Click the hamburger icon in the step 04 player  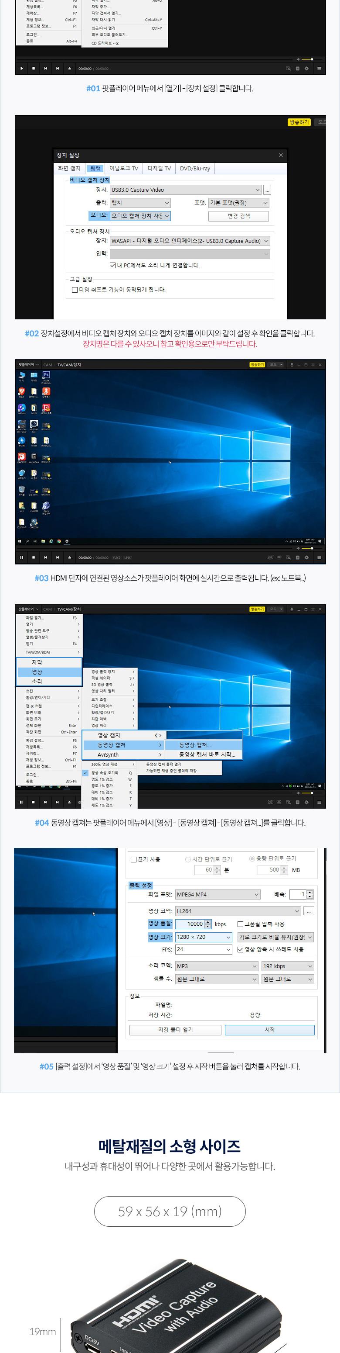point(319,802)
